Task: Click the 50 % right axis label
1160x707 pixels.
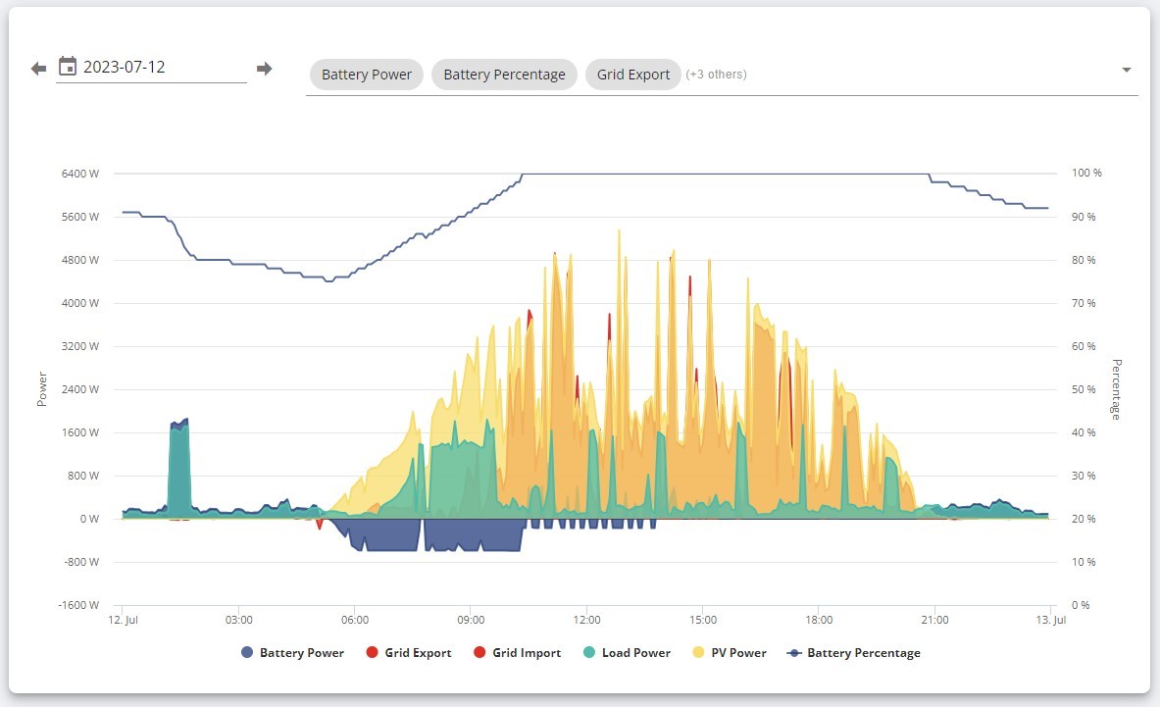Action: (1084, 389)
